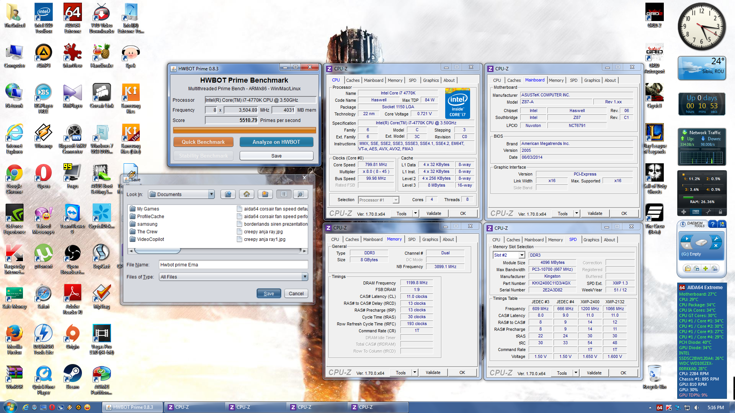Open Recycle Bin on desktop

tap(654, 377)
